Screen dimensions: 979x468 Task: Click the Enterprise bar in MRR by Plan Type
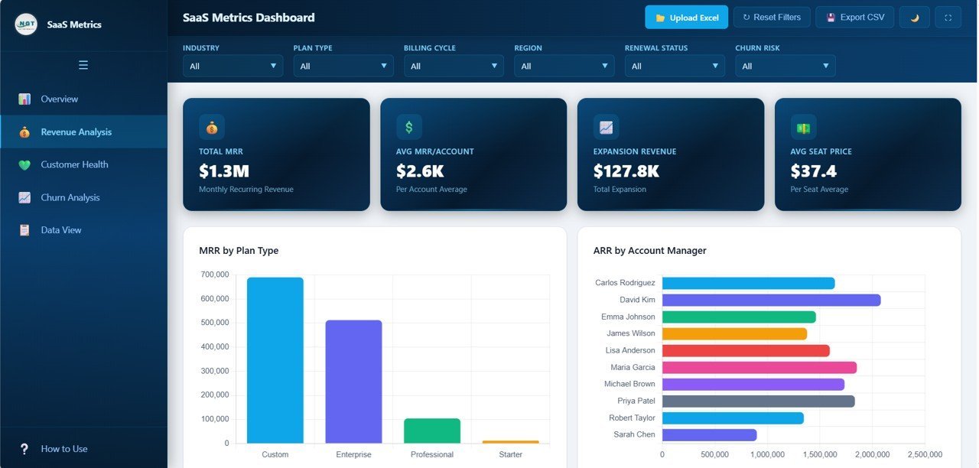(353, 382)
